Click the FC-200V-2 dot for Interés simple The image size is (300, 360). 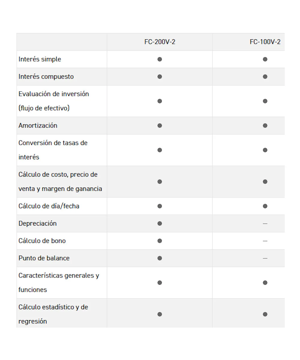coord(160,59)
